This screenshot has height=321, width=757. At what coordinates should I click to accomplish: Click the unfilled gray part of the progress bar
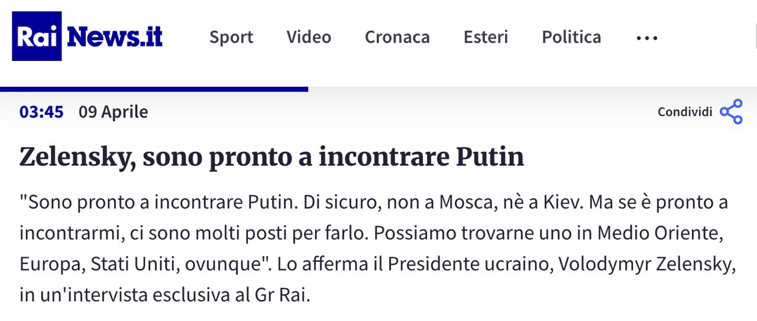point(532,89)
